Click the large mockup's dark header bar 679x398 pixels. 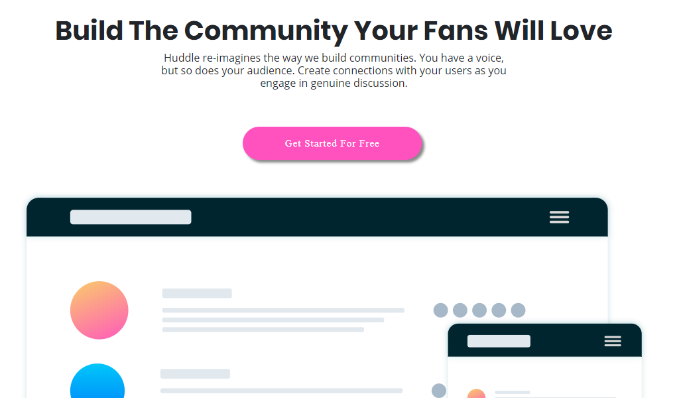317,217
